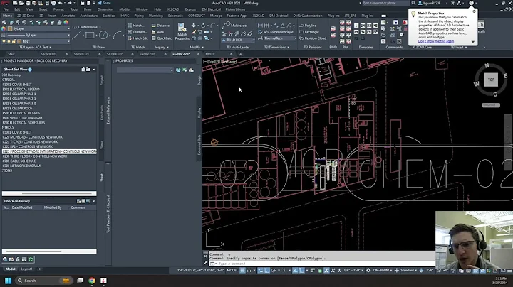
Task: Open QuickCalc calculator
Action: 161,38
